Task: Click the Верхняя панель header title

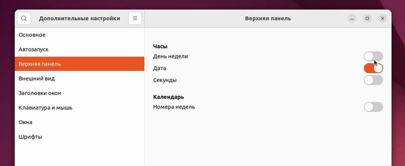Action: pyautogui.click(x=268, y=19)
